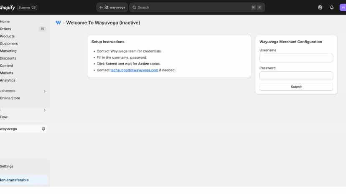Open the store inbox icon in top bar
346x194 pixels.
coord(320,7)
